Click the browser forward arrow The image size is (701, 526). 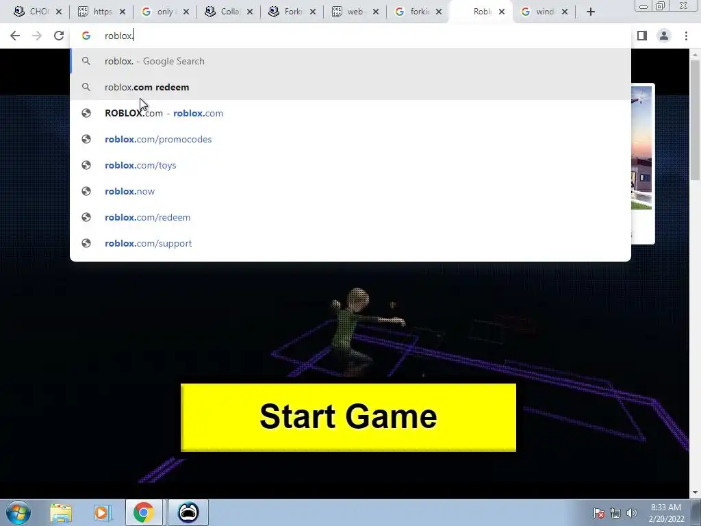point(37,36)
